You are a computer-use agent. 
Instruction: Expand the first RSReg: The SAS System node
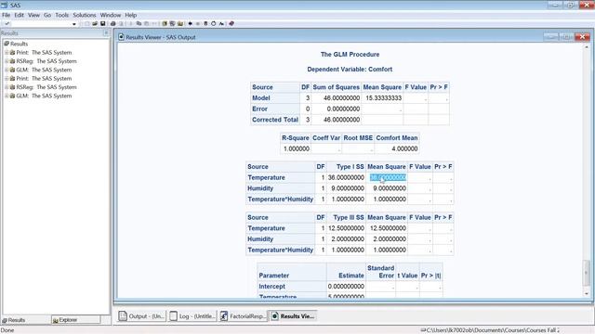[7, 61]
